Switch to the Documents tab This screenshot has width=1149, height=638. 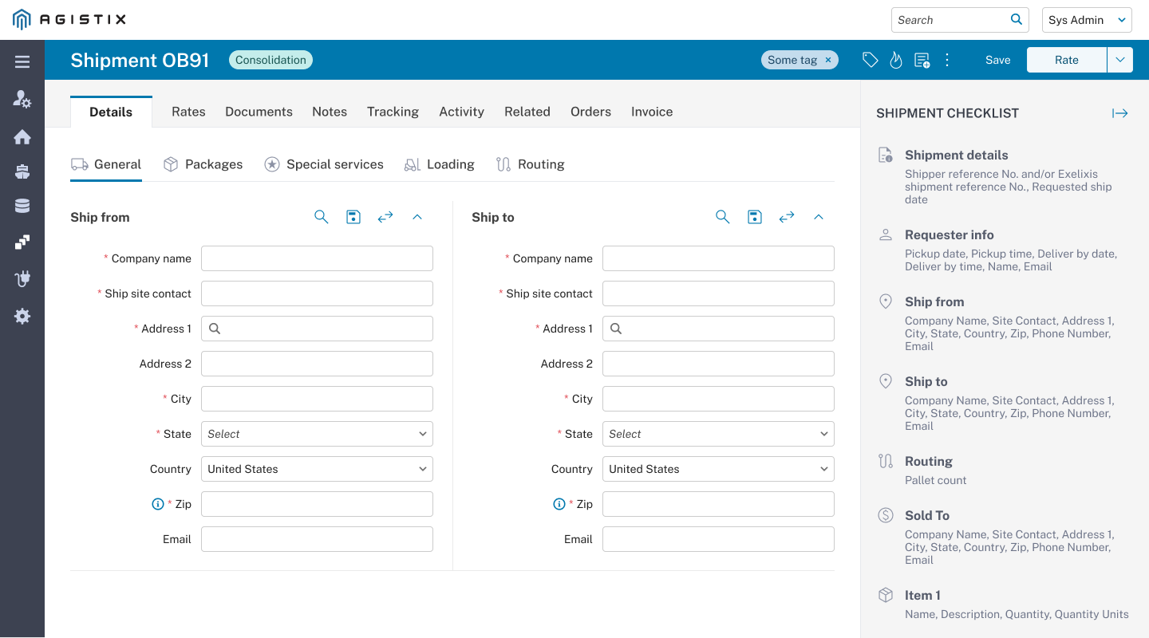(x=259, y=112)
